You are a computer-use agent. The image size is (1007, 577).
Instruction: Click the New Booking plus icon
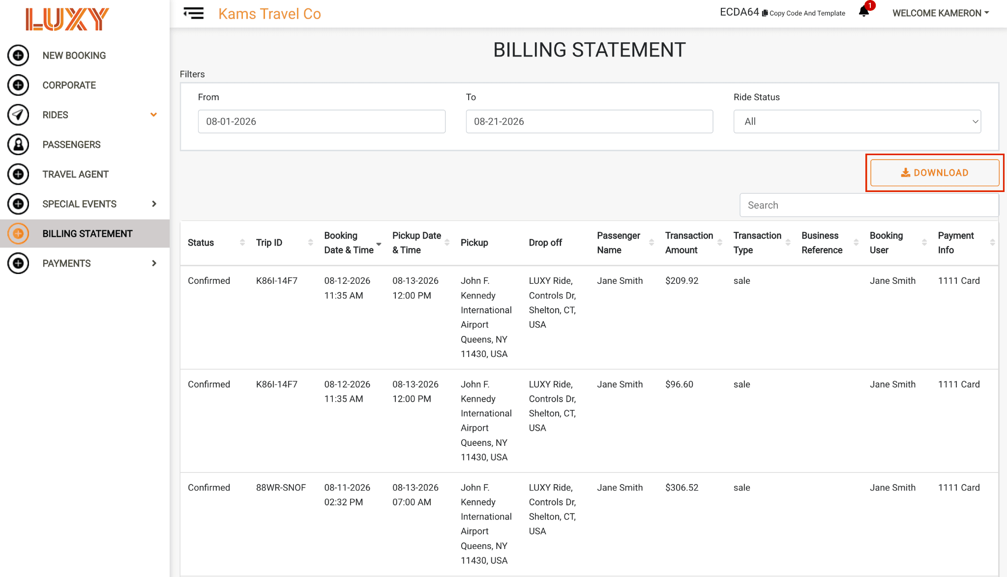(x=18, y=55)
